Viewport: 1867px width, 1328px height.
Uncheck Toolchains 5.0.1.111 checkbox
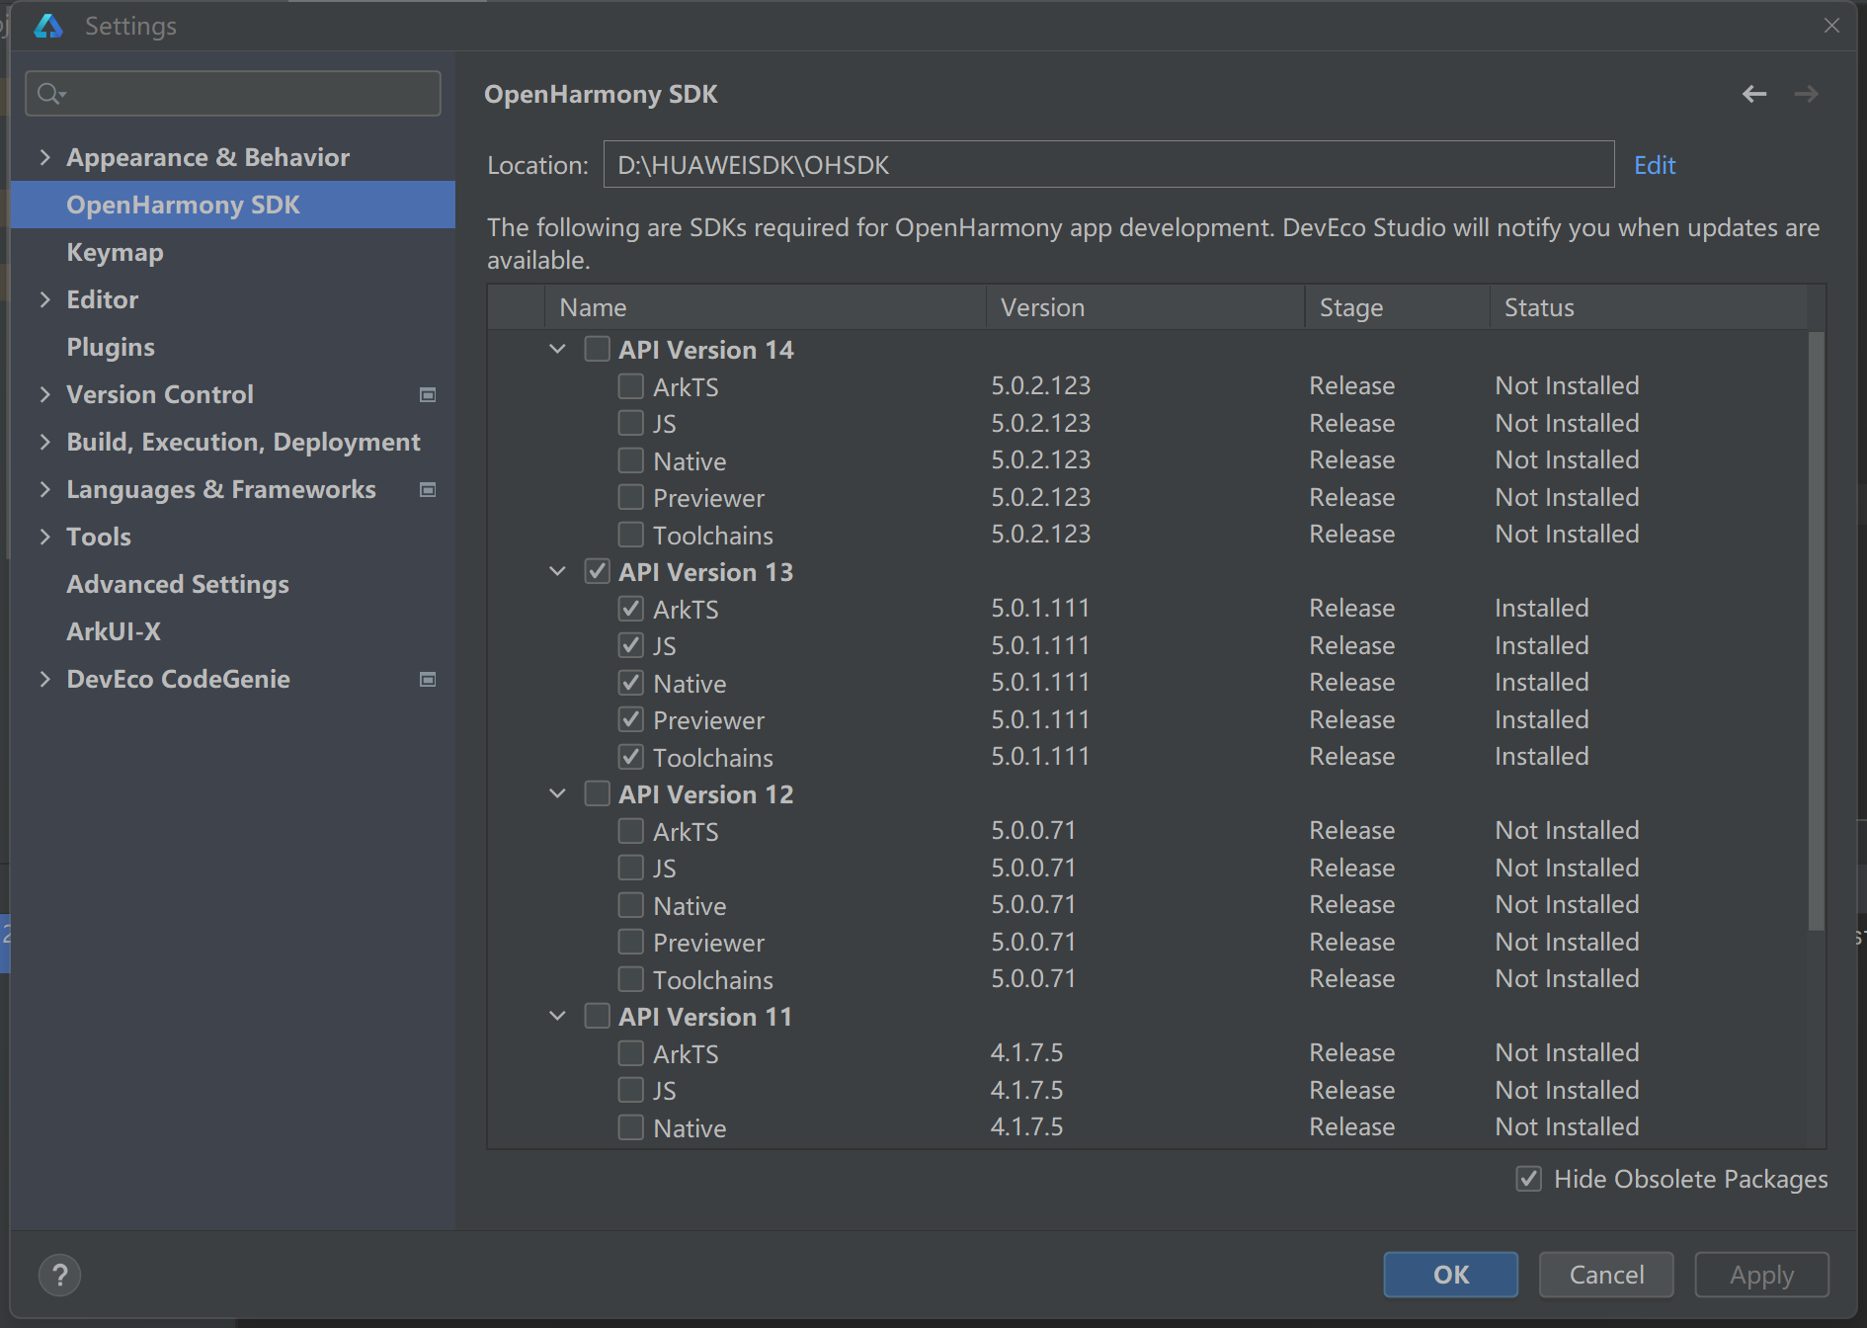pos(630,757)
